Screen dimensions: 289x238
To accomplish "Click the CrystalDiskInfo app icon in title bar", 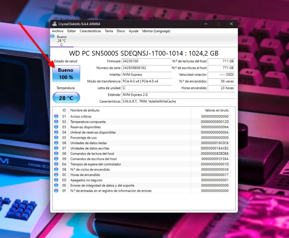I will pos(54,24).
